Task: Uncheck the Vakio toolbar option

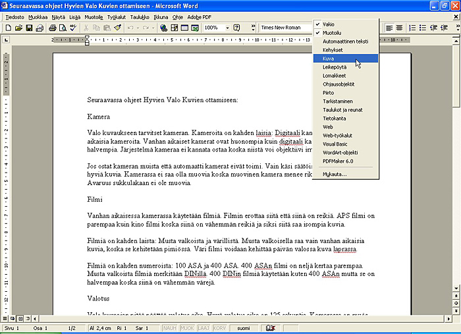Action: click(x=329, y=24)
